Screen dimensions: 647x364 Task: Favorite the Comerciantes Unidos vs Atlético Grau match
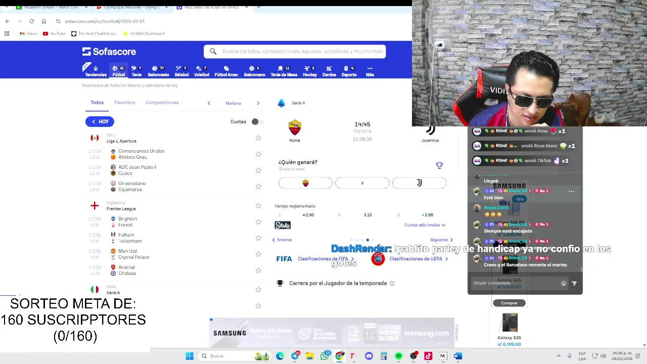tap(258, 154)
